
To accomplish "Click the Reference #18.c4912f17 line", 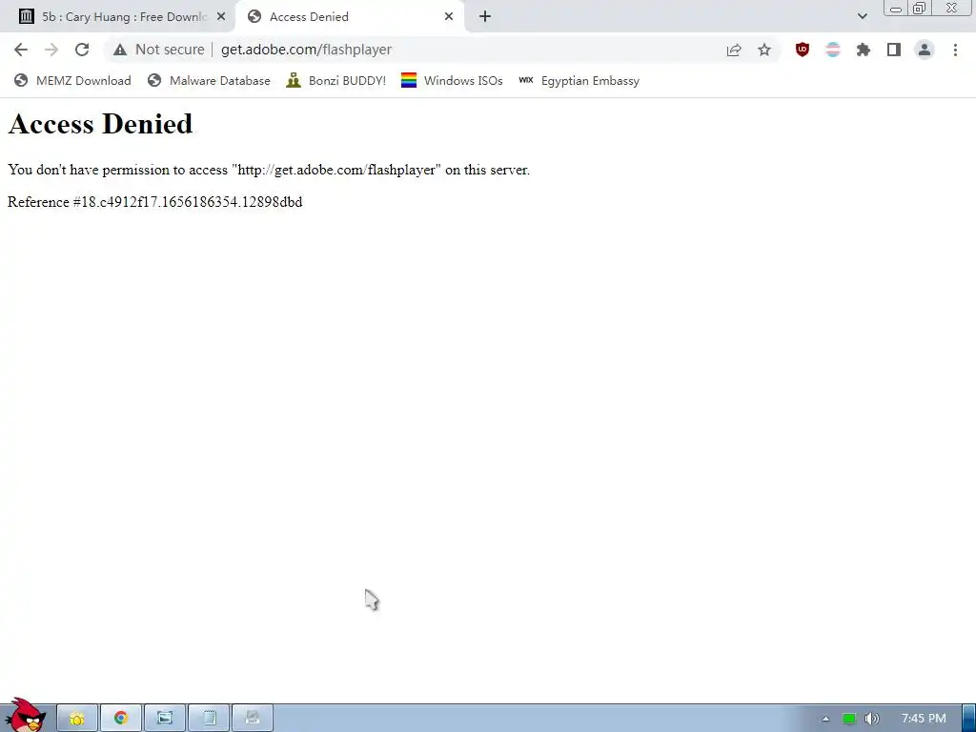I will point(155,202).
